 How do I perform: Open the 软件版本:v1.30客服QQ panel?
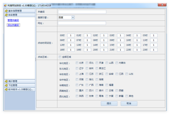(20, 89)
